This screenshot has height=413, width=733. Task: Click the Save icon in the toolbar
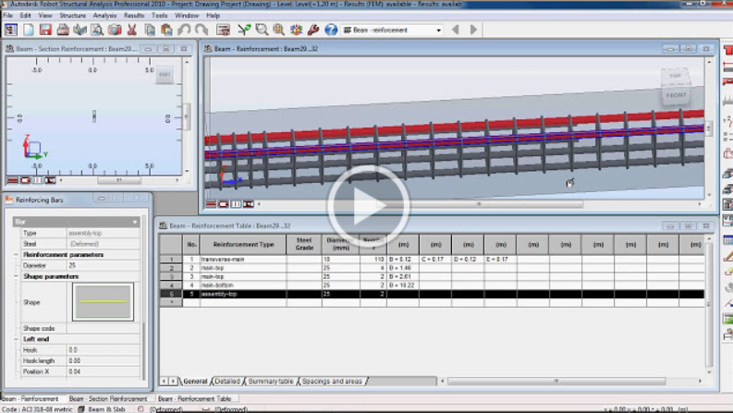click(x=46, y=30)
